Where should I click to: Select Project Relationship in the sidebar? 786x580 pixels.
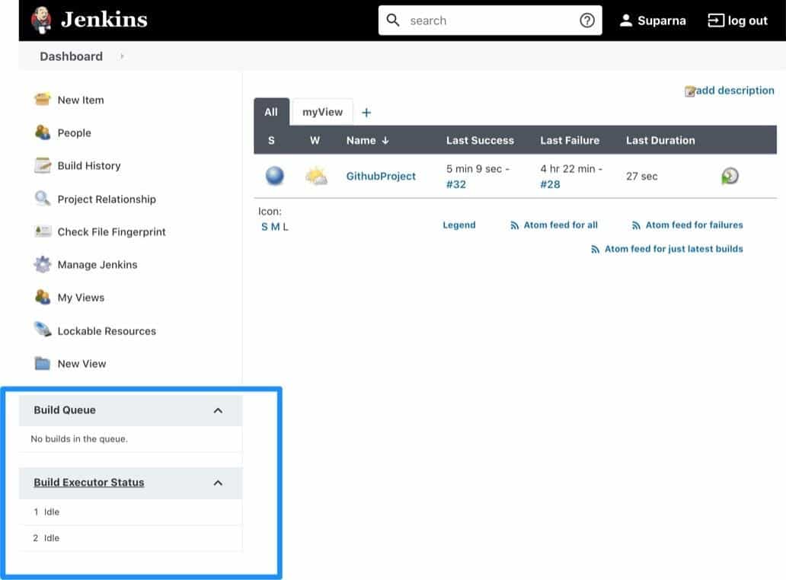44,199
